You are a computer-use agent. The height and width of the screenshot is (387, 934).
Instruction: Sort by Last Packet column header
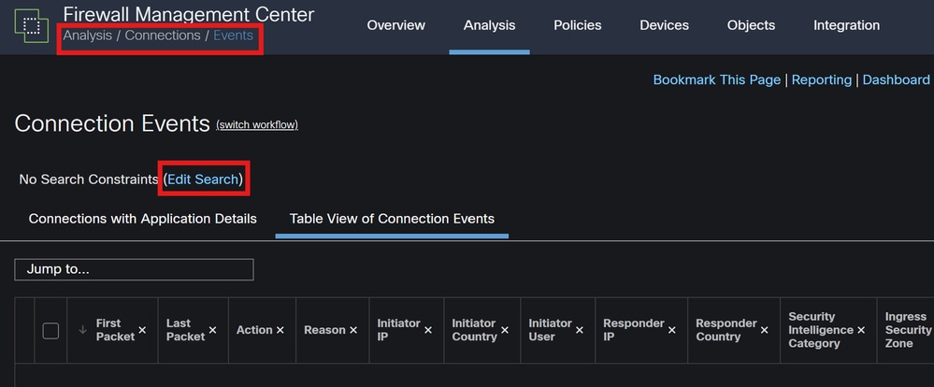click(x=185, y=330)
